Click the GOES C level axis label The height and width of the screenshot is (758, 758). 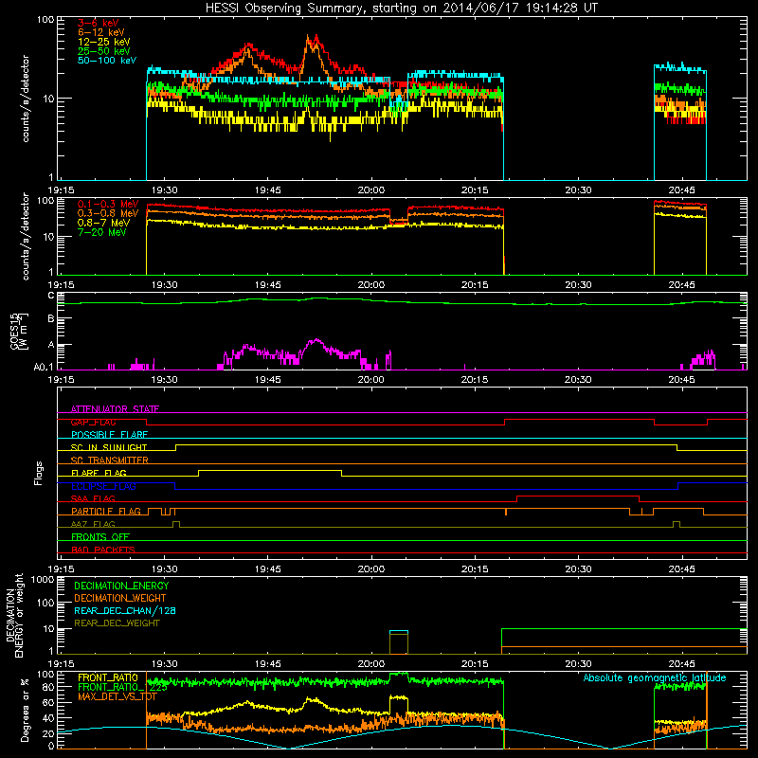pos(51,296)
